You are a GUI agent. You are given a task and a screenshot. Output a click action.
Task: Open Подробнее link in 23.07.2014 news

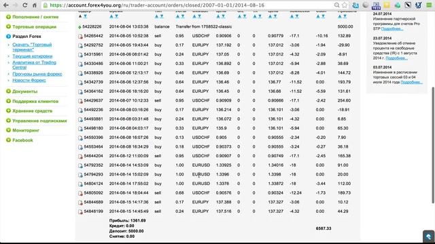[396, 58]
